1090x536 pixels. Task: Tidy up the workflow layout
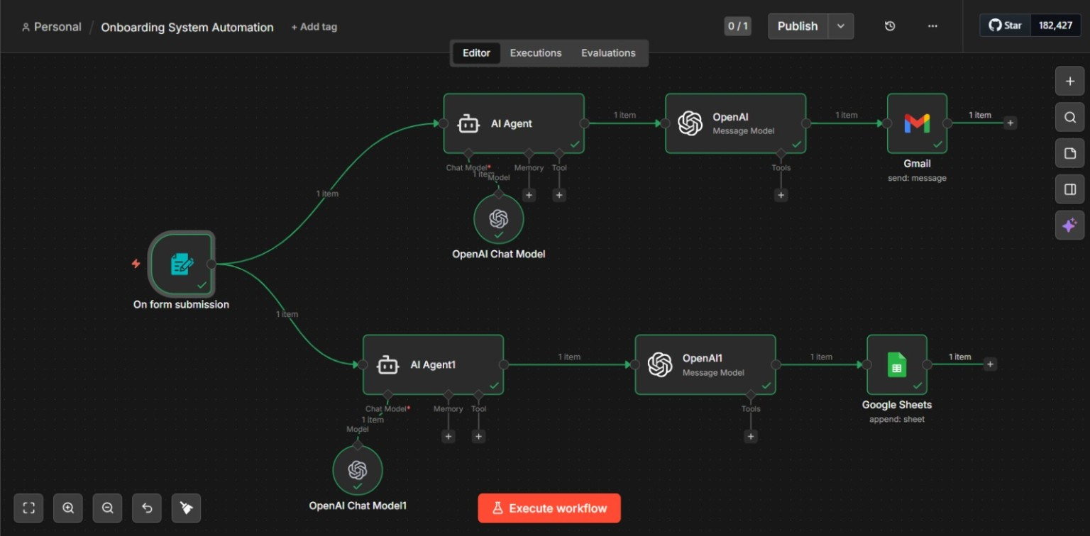click(x=186, y=508)
